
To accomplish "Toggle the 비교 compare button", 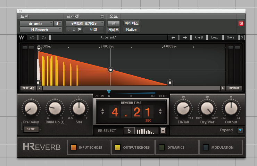I will 94,29.
